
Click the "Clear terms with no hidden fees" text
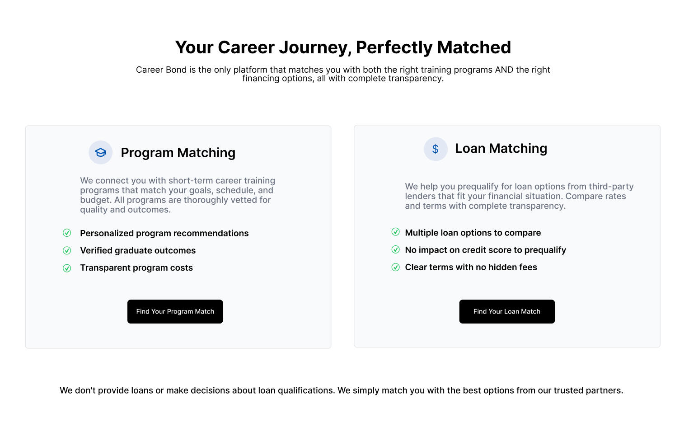click(x=471, y=267)
